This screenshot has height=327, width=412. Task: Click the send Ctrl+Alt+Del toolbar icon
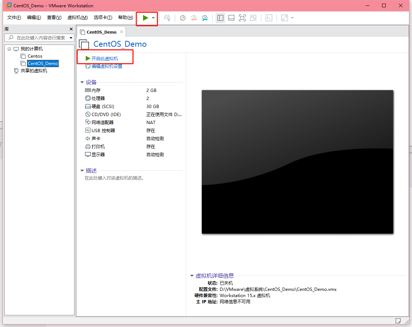167,18
